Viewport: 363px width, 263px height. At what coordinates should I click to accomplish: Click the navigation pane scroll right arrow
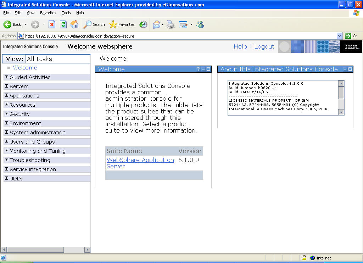(87, 250)
